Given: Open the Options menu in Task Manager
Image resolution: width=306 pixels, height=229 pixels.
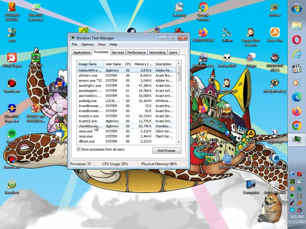Looking at the screenshot, I should tap(88, 44).
